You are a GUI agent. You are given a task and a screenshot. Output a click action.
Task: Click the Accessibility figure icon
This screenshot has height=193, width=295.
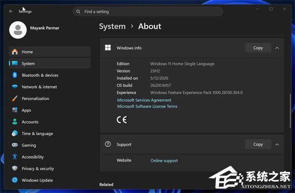pyautogui.click(x=15, y=157)
